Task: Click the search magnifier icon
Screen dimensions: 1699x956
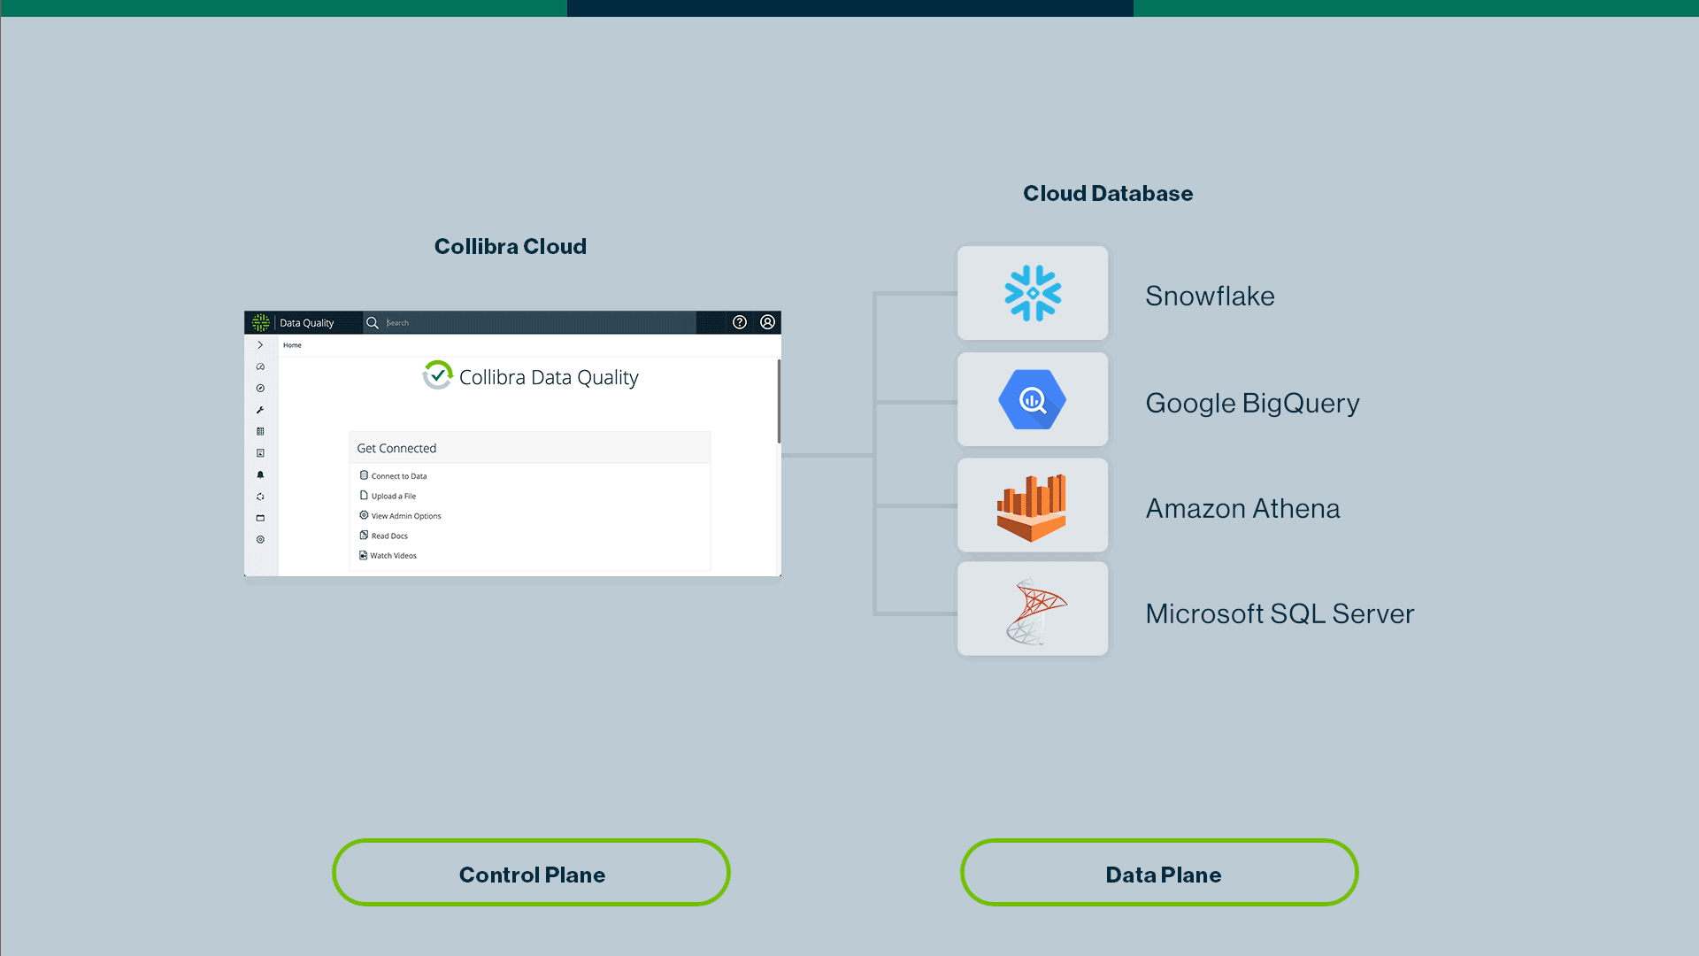Action: click(373, 323)
